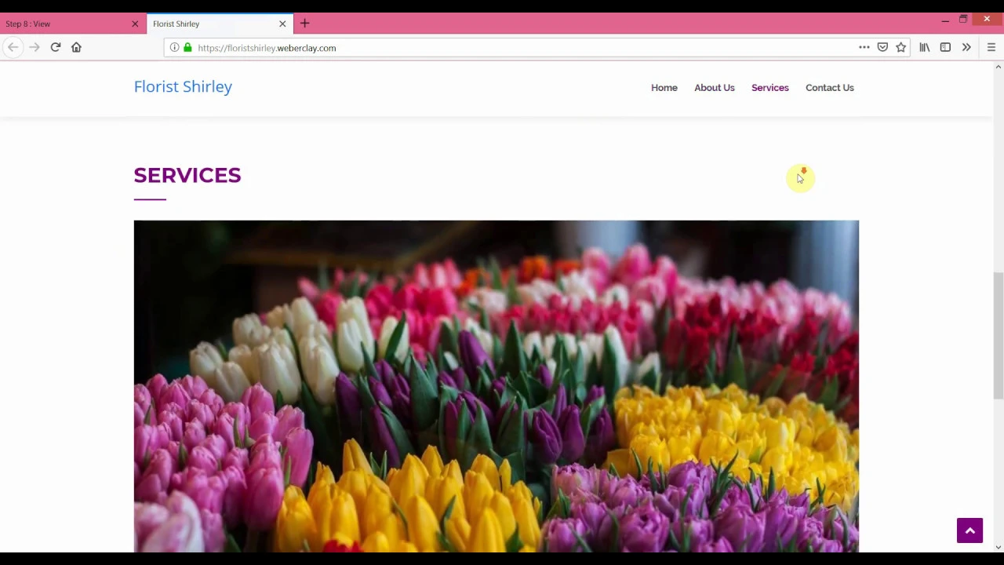Restore down the browser window
This screenshot has width=1004, height=565.
tap(963, 20)
